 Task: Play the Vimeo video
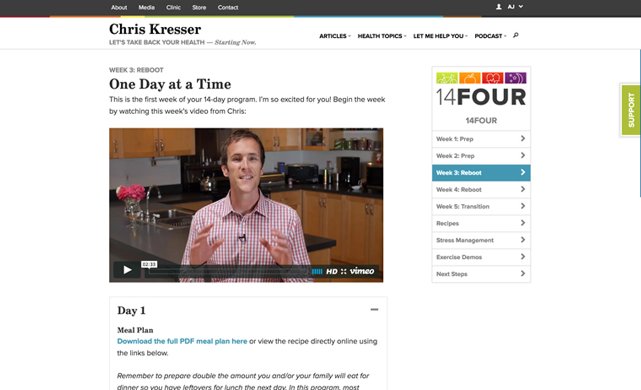(x=127, y=270)
